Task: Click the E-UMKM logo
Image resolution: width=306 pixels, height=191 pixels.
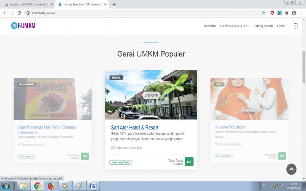Action: point(23,26)
